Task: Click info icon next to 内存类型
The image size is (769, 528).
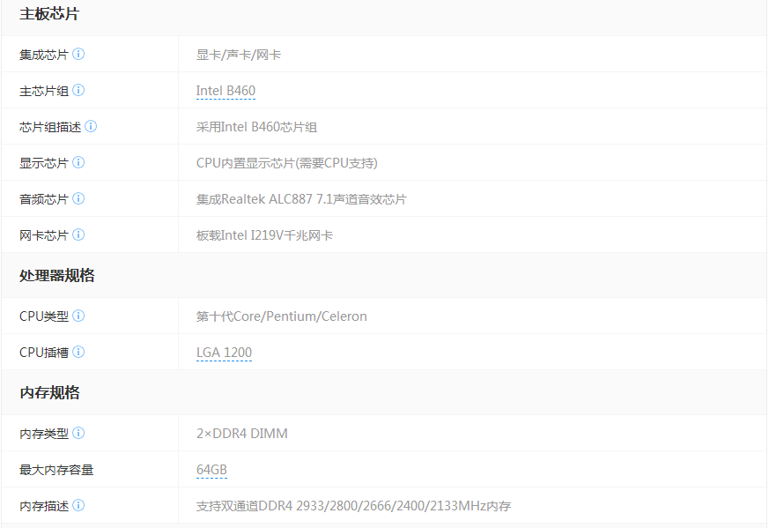Action: coord(78,434)
